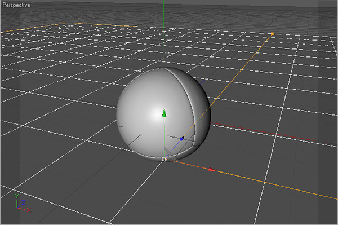Click the red X letter in axis indicator

29,210
